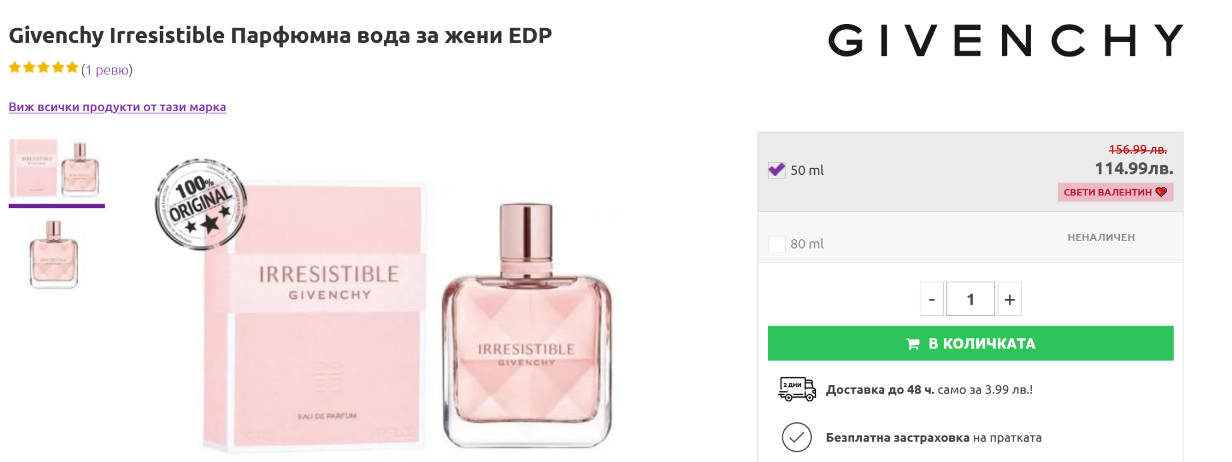The image size is (1232, 462).
Task: Click the free insurance checkmark circle icon
Action: point(797,437)
